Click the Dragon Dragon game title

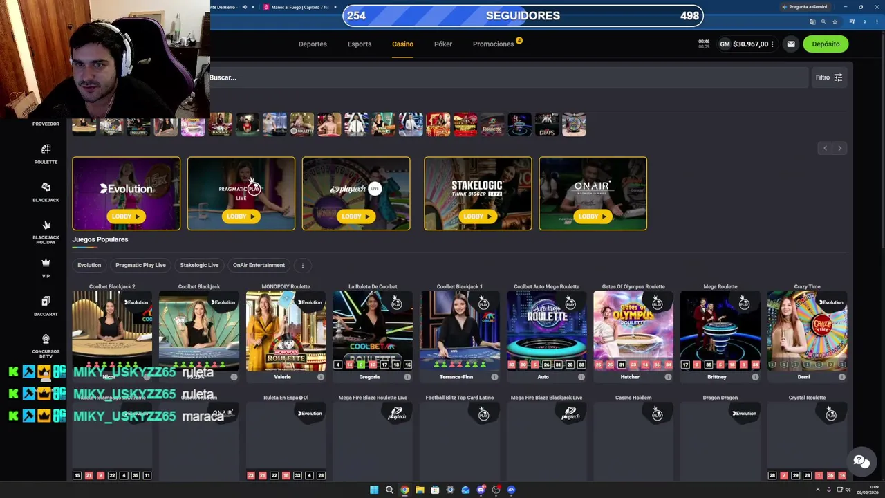coord(720,398)
